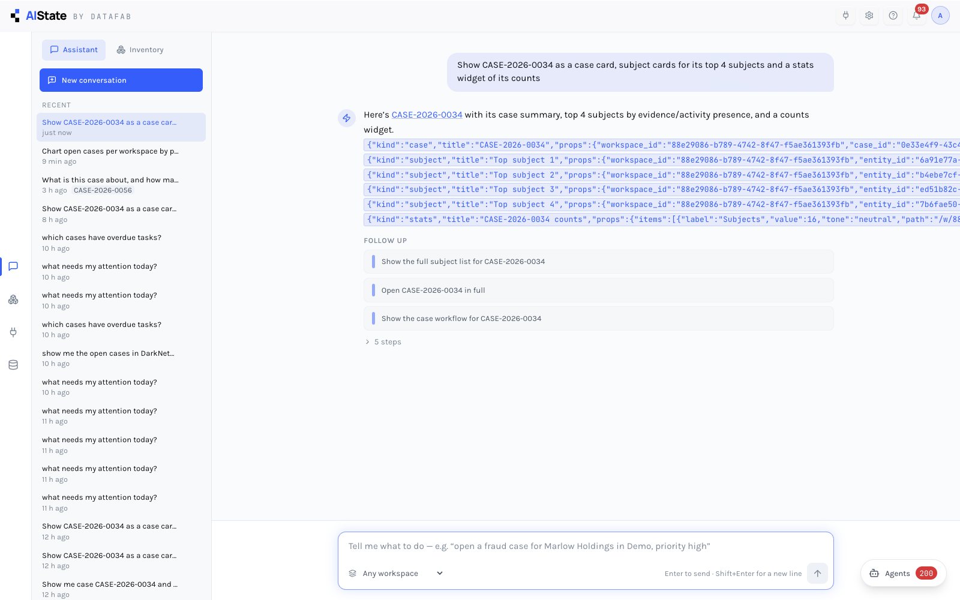Click the send arrow button
The width and height of the screenshot is (960, 600).
817,573
